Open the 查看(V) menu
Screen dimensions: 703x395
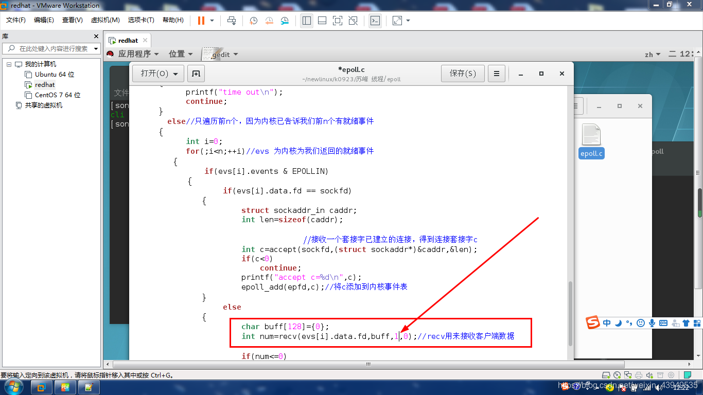tap(73, 20)
